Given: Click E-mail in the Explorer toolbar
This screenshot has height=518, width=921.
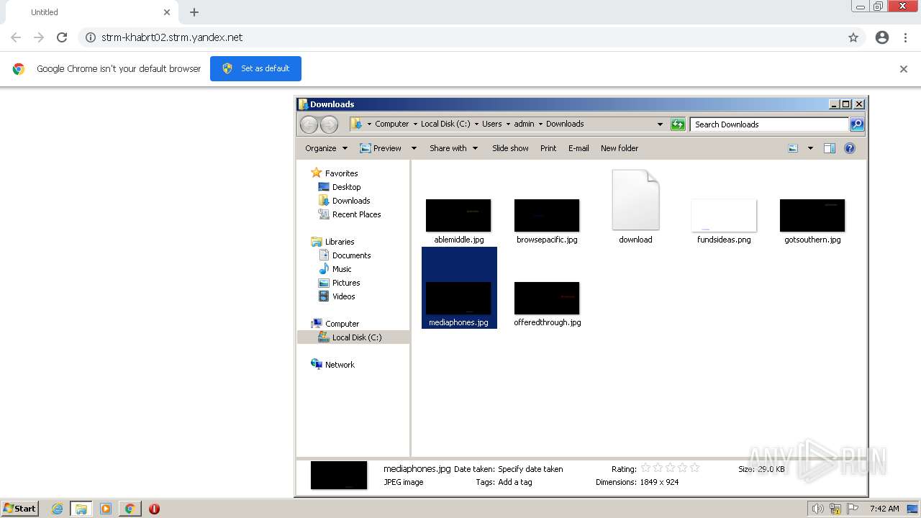Looking at the screenshot, I should point(579,148).
